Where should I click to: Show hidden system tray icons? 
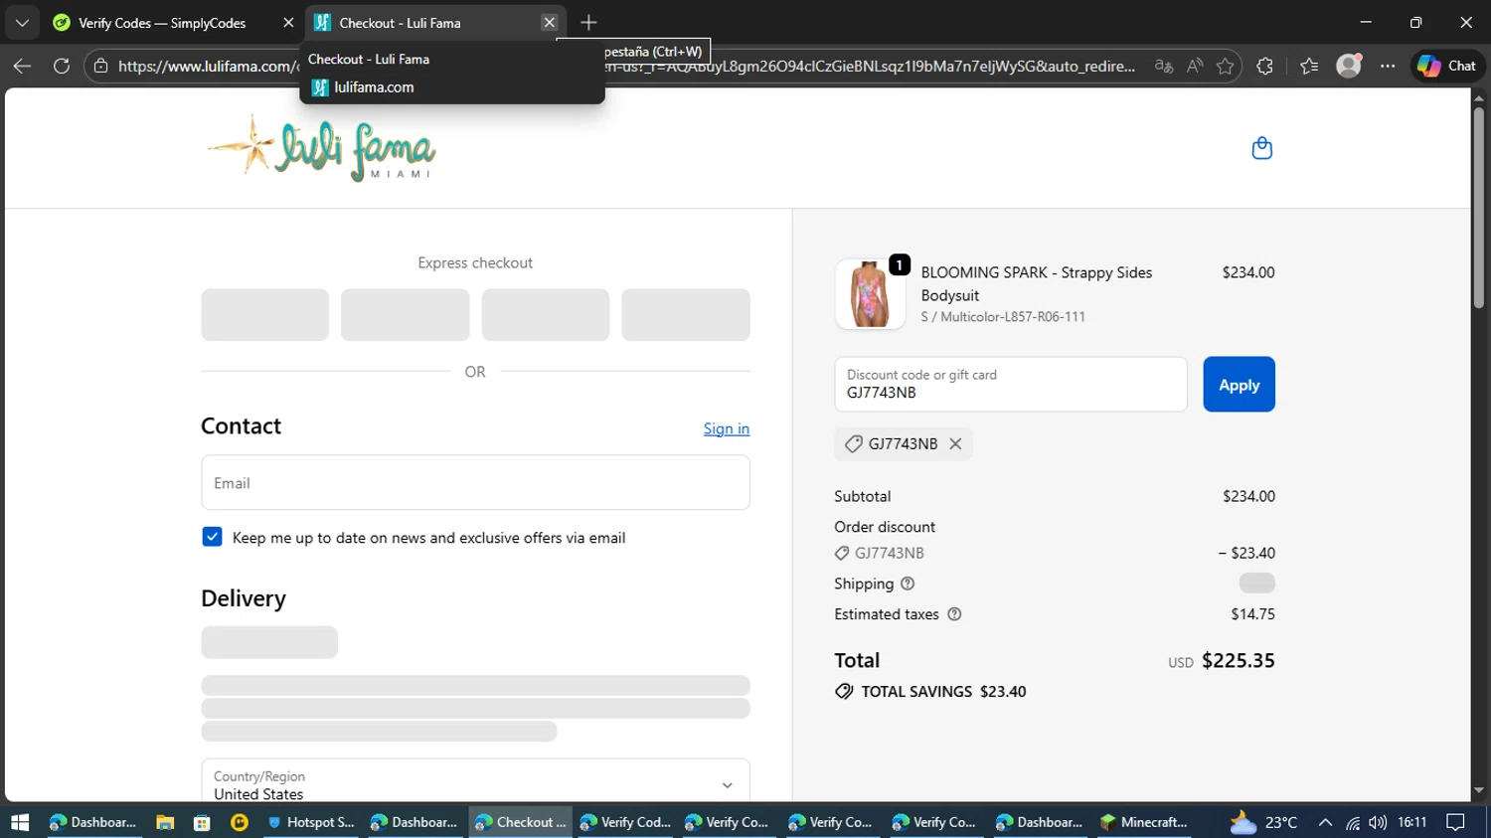point(1325,822)
